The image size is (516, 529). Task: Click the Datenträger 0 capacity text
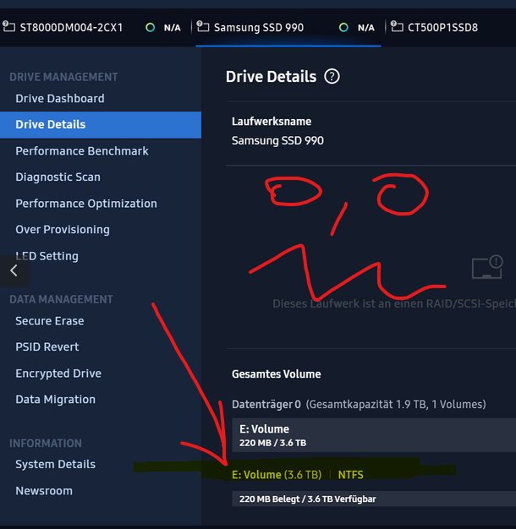coord(359,404)
